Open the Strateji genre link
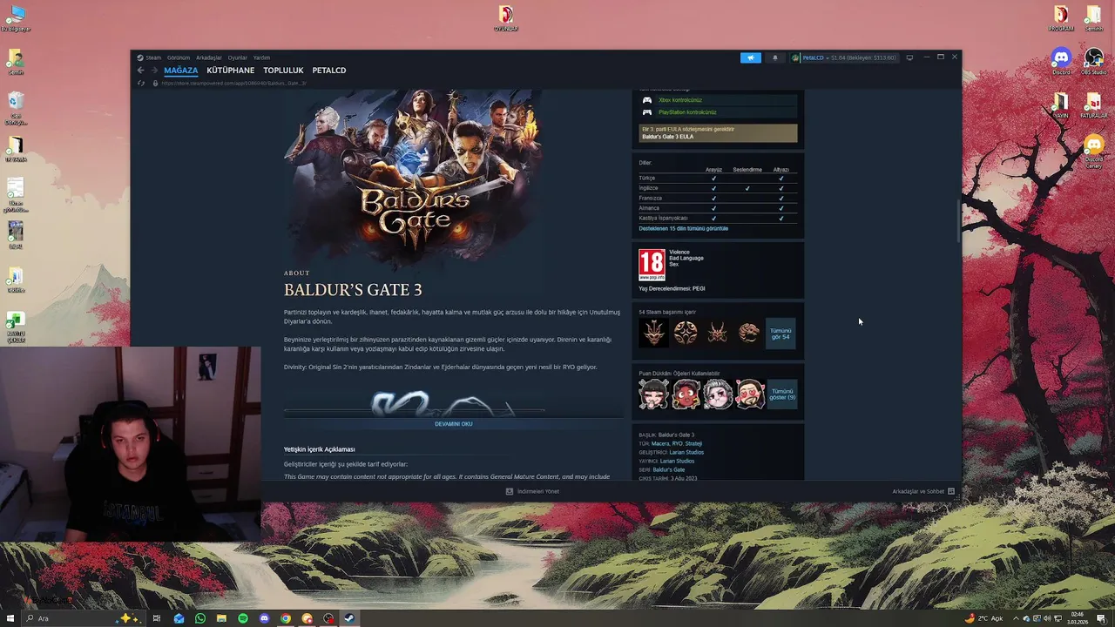The image size is (1115, 627). point(693,443)
